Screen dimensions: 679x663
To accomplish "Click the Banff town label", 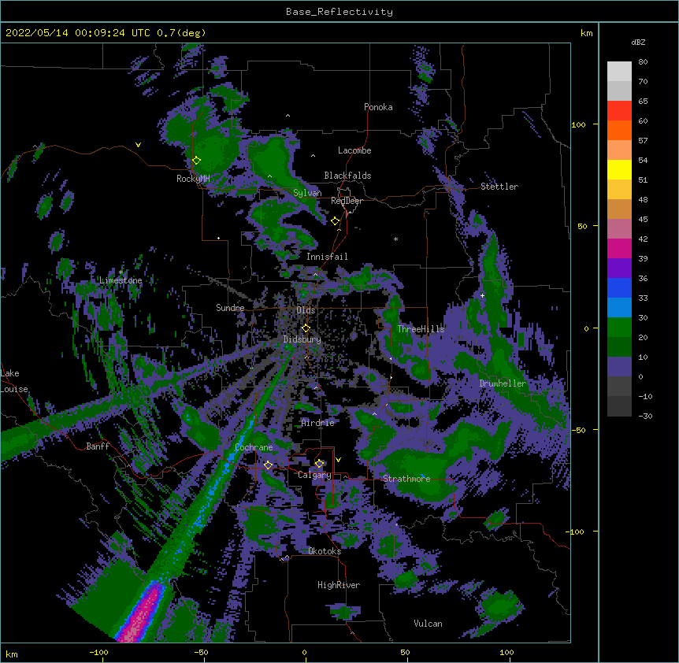I will click(x=98, y=446).
